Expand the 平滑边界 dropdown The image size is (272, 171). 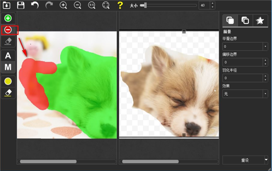265,46
